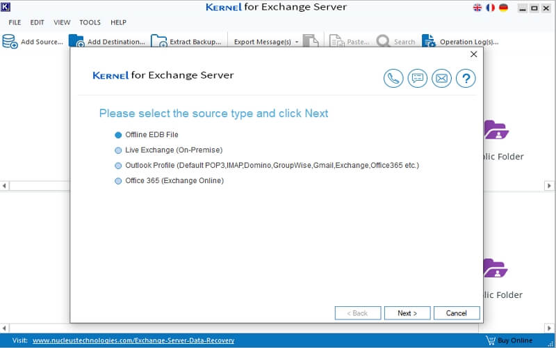Click the Next > button
The height and width of the screenshot is (348, 556).
pyautogui.click(x=407, y=313)
